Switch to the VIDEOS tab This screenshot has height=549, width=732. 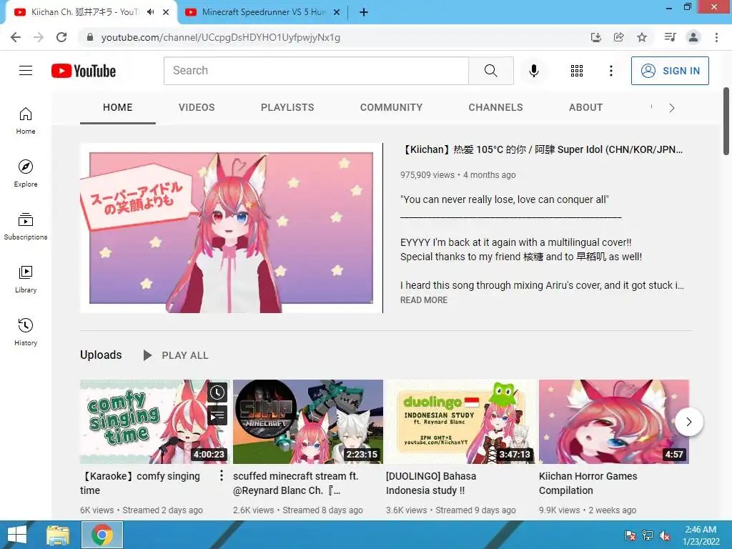pos(197,107)
